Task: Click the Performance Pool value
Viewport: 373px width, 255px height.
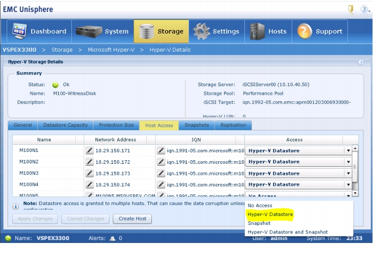Action: point(263,94)
